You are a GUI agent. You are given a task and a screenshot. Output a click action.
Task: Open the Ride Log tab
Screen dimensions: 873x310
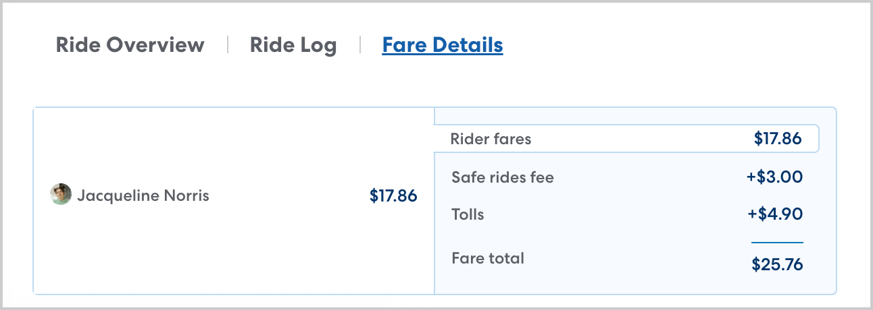(293, 45)
